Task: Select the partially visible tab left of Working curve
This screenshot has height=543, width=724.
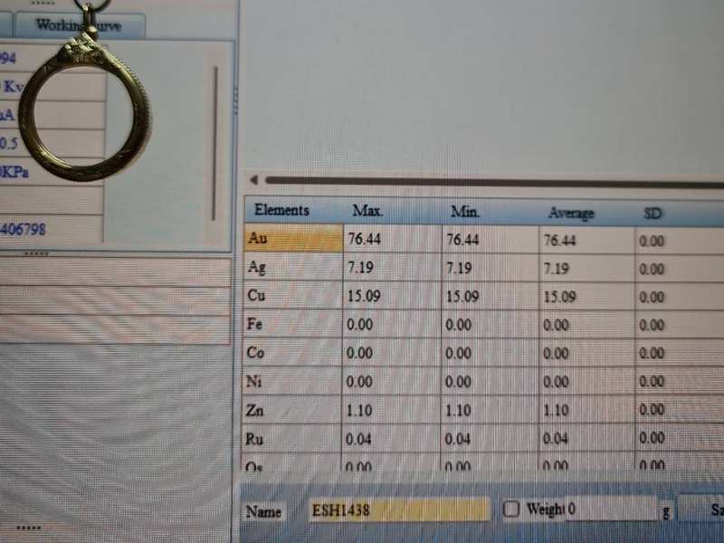Action: click(5, 25)
